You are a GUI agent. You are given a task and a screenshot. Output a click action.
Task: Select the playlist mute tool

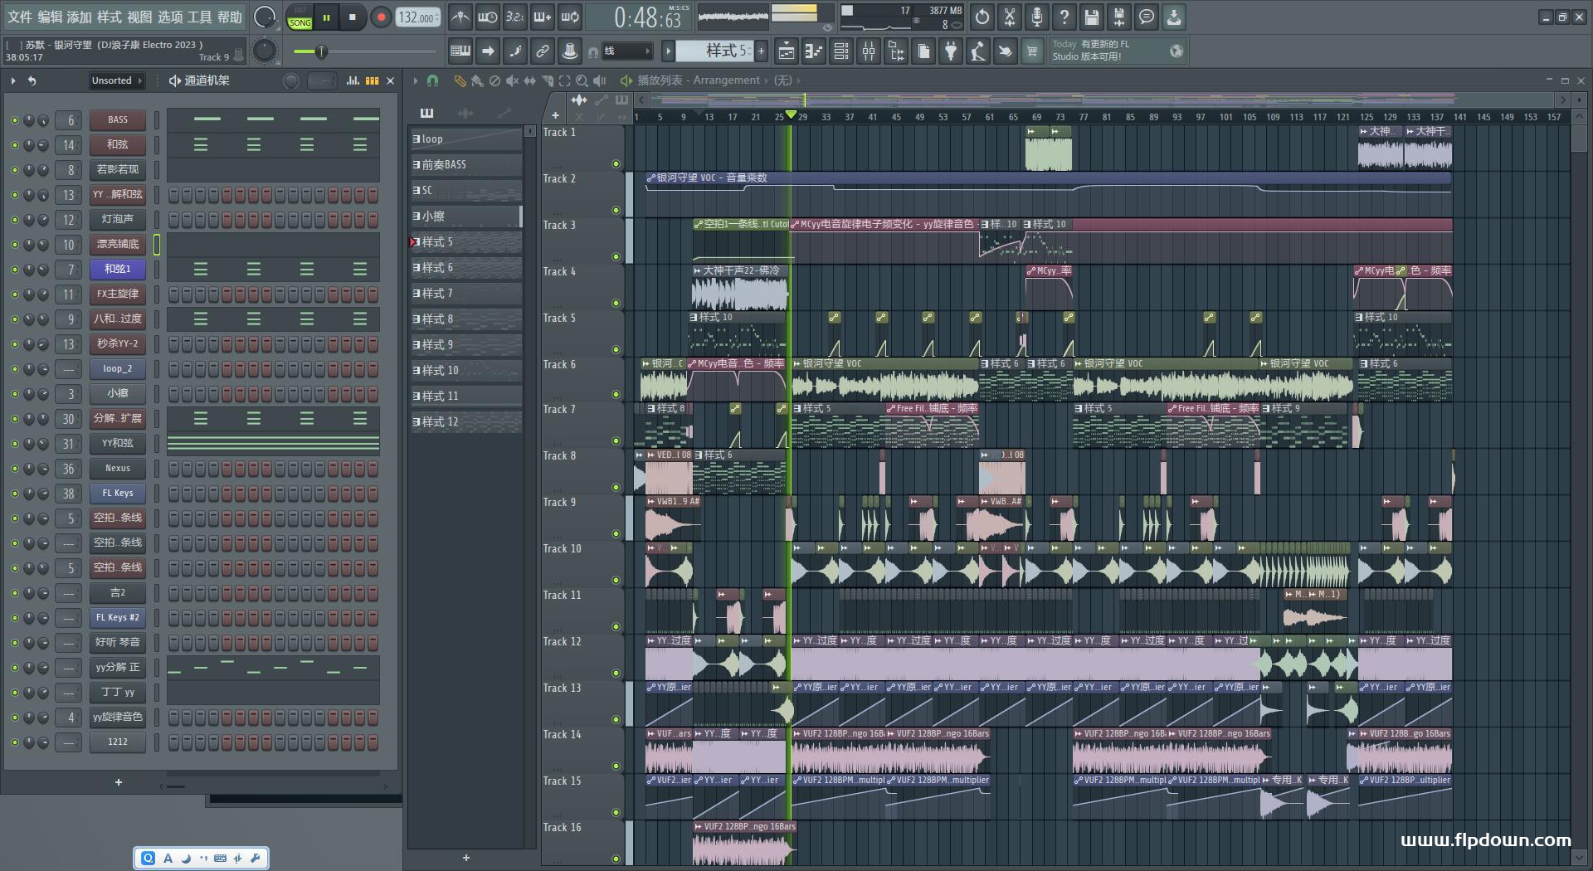point(512,80)
